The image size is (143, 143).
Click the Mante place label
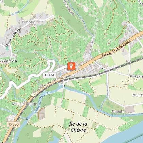coord(138,95)
